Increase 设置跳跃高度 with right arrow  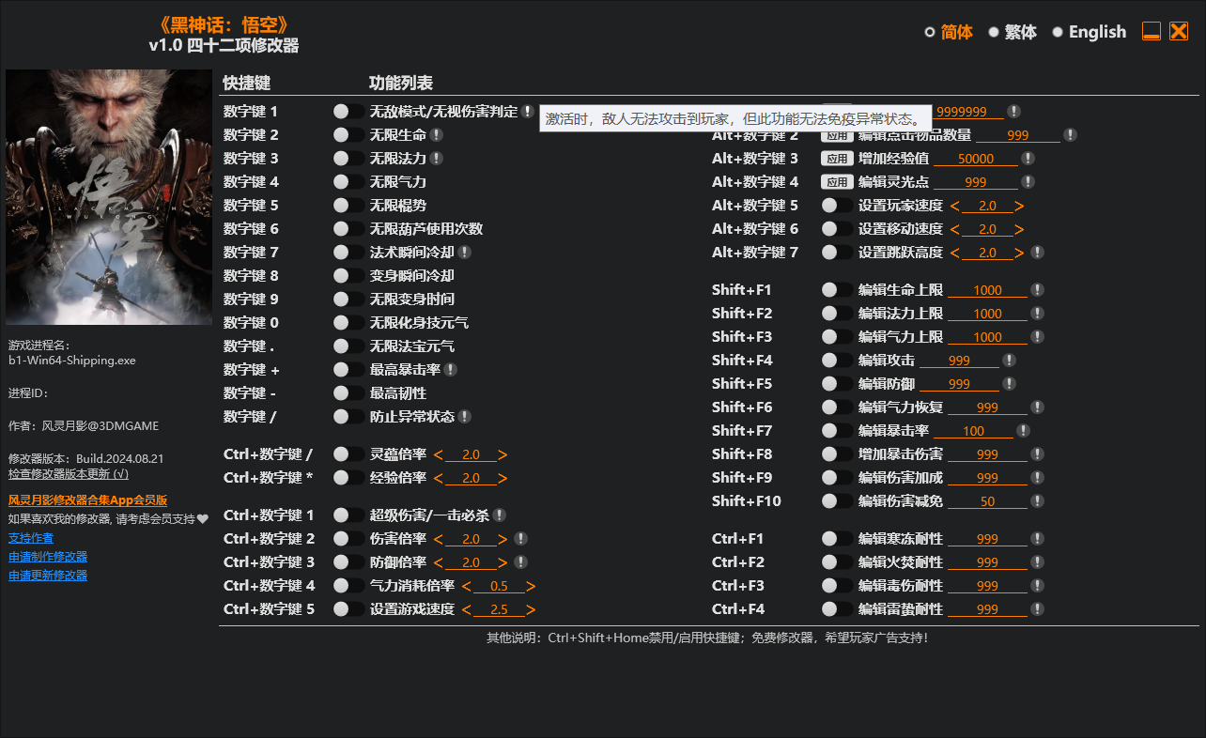click(x=1019, y=253)
